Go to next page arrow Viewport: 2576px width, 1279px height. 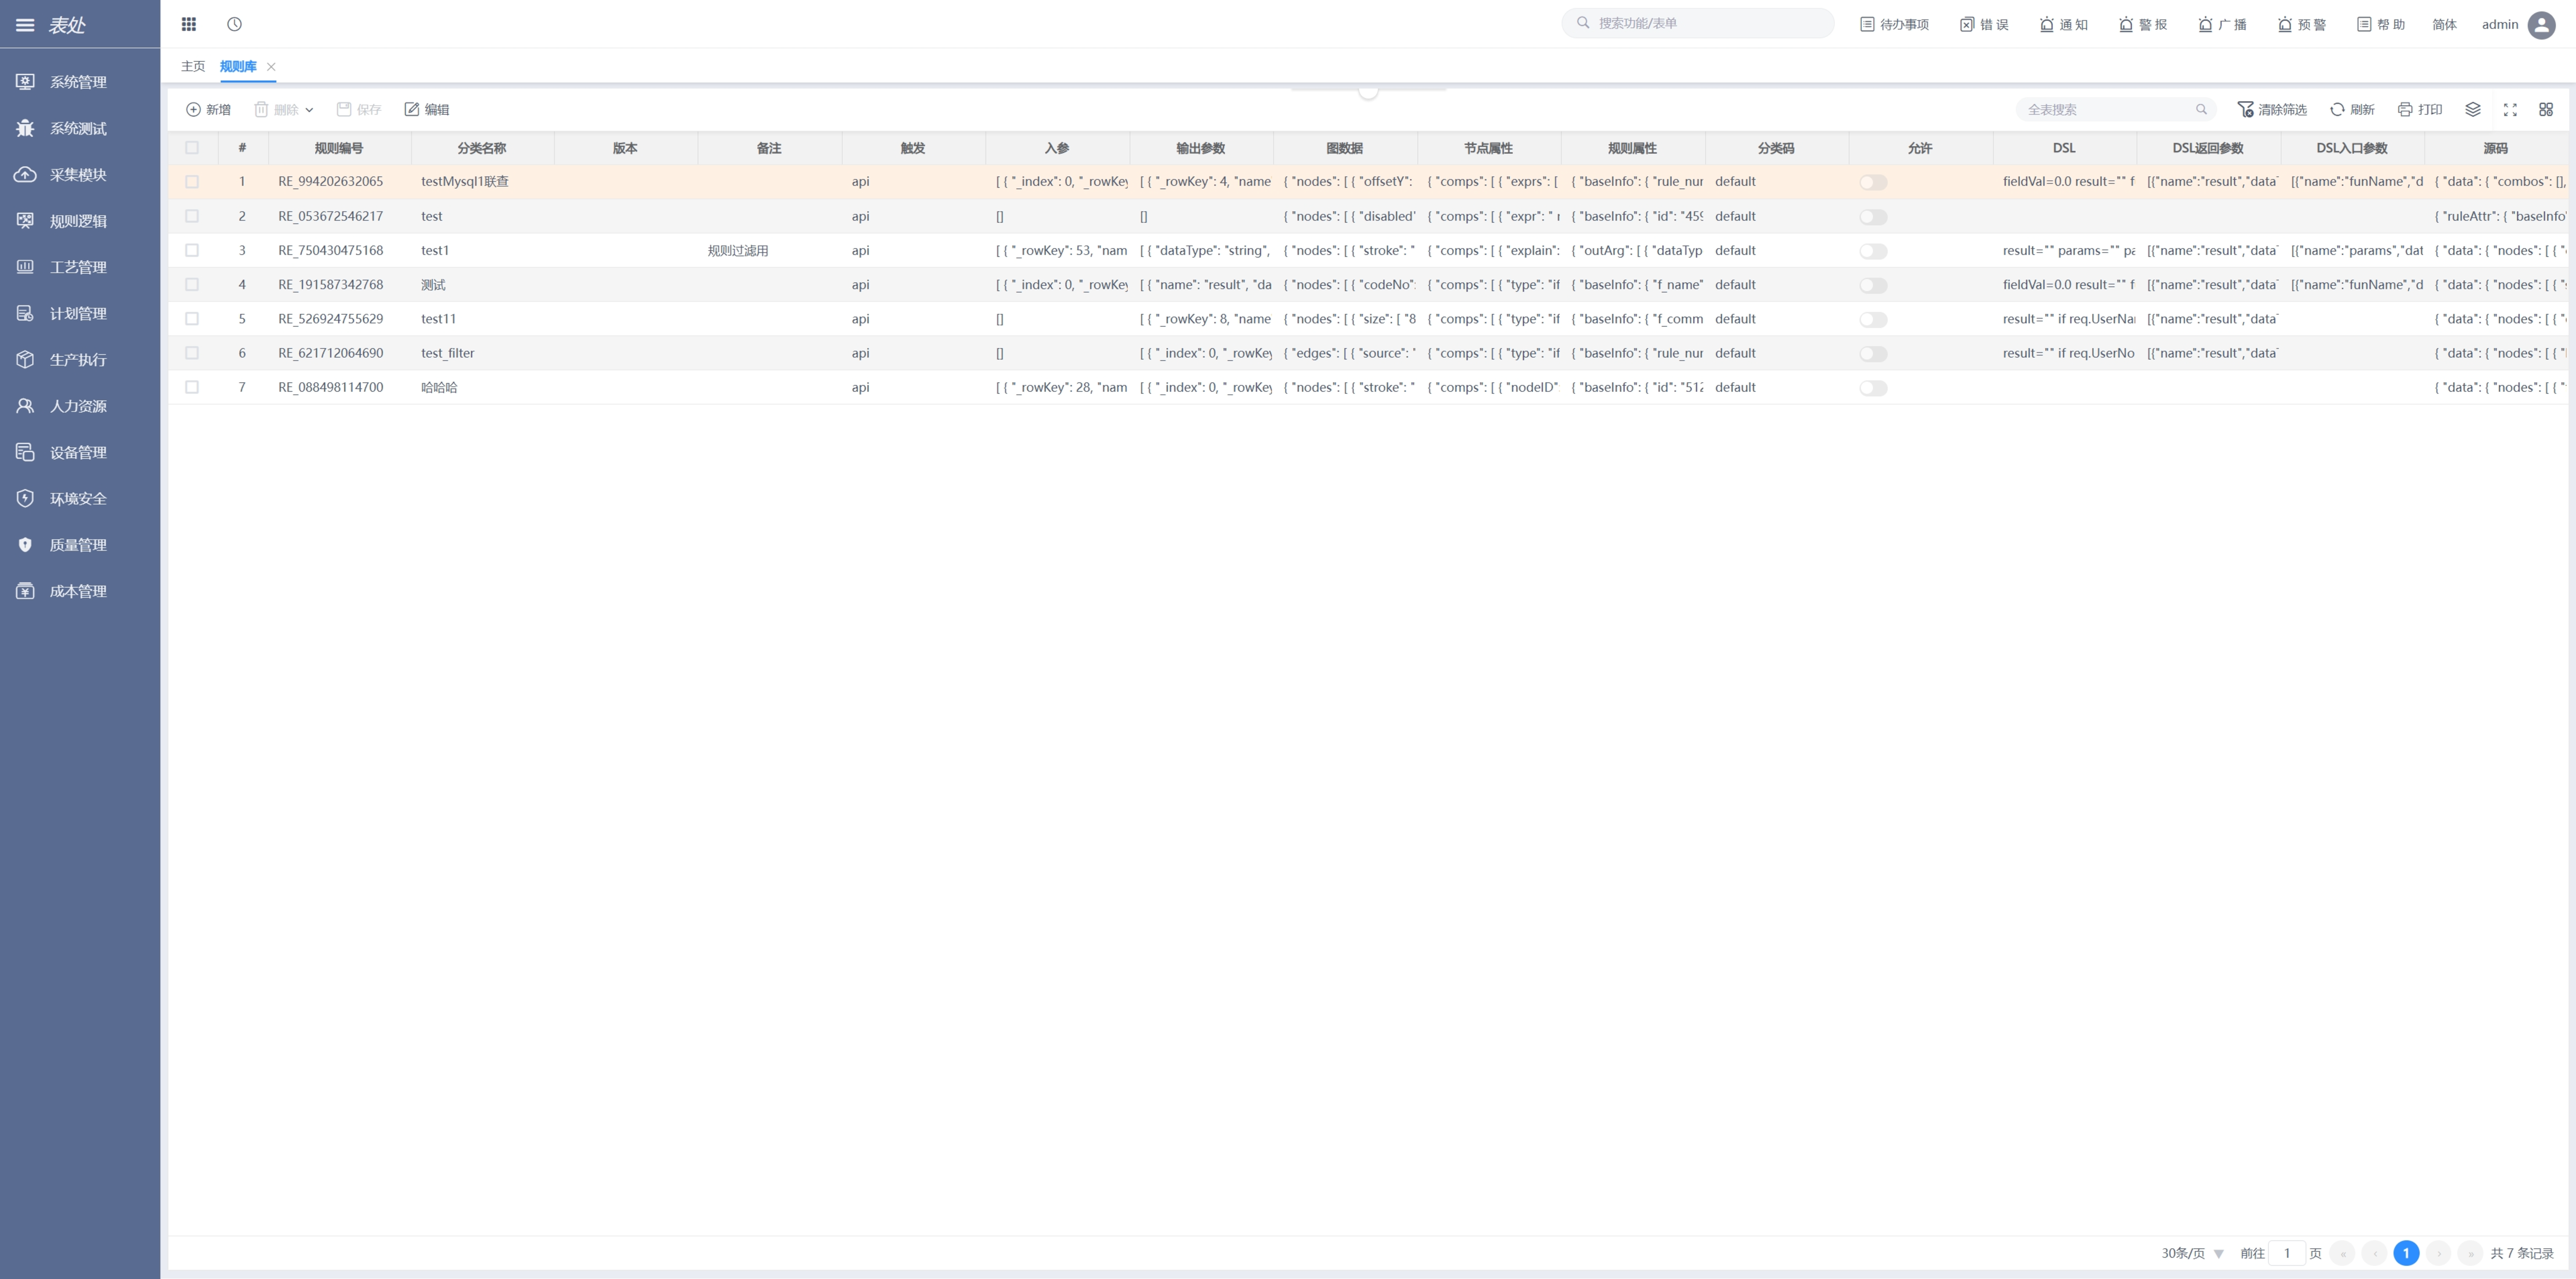[2438, 1253]
